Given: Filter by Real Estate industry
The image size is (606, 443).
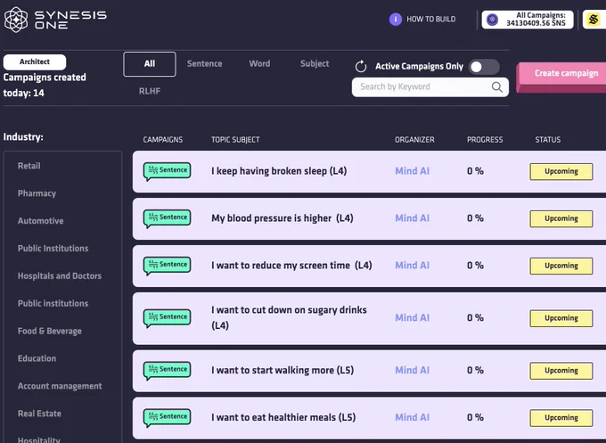Looking at the screenshot, I should click(x=39, y=414).
